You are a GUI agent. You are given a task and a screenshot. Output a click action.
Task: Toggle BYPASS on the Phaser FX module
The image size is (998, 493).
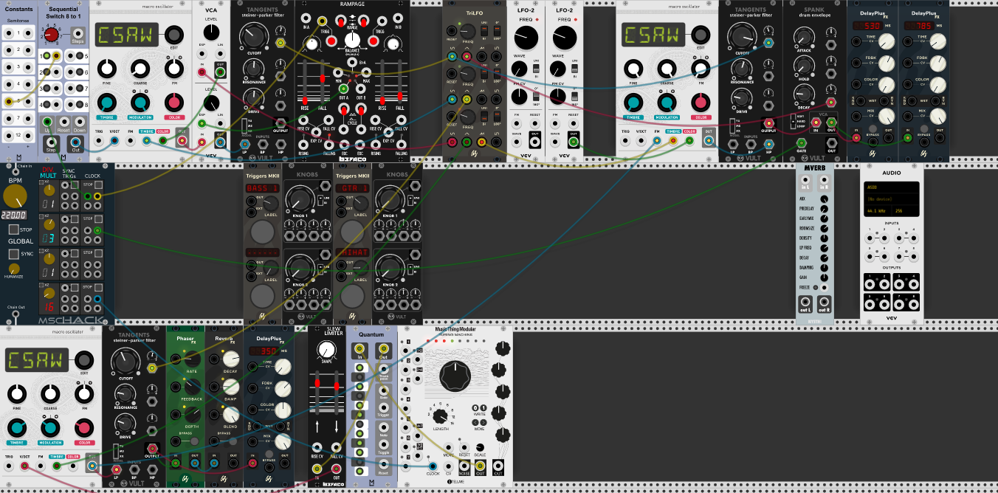point(194,441)
